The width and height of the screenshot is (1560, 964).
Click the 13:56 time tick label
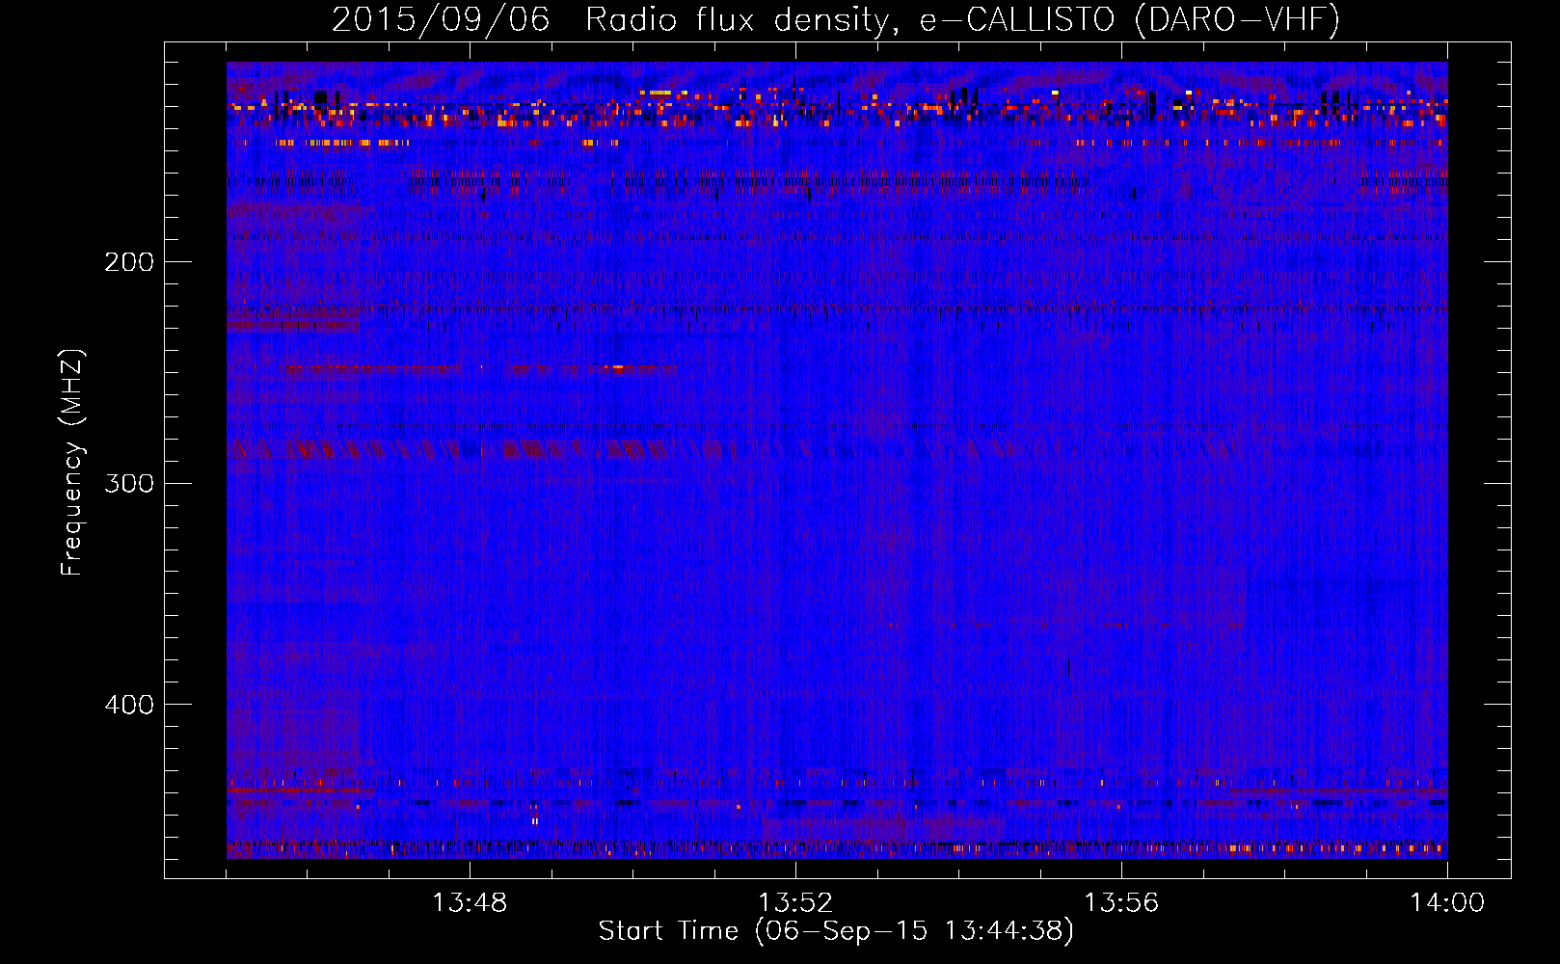click(x=1121, y=903)
